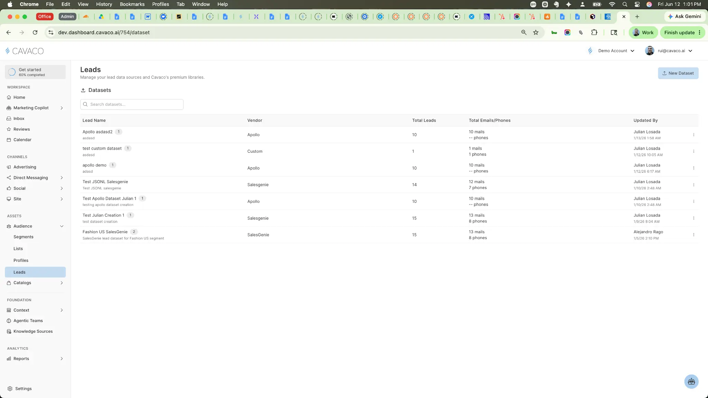The image size is (708, 398).
Task: Open a new browser tab
Action: point(637,17)
